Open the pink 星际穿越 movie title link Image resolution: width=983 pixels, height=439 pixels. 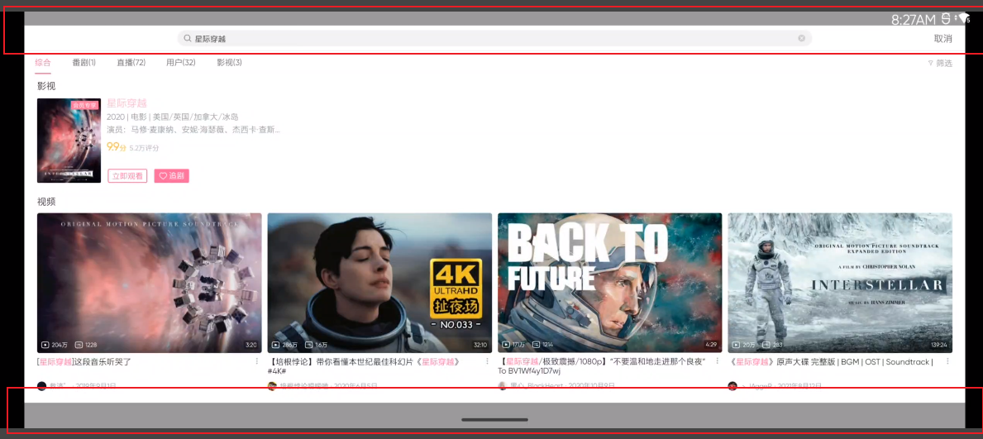point(126,103)
